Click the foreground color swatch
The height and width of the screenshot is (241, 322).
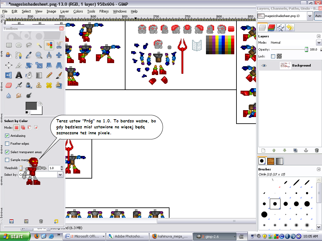(x=31, y=106)
